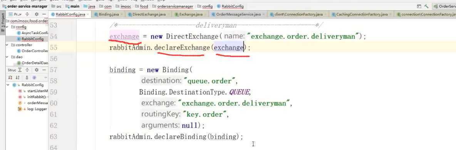Select initRabbit() method in Structure panel
The width and height of the screenshot is (456, 150).
tap(33, 97)
